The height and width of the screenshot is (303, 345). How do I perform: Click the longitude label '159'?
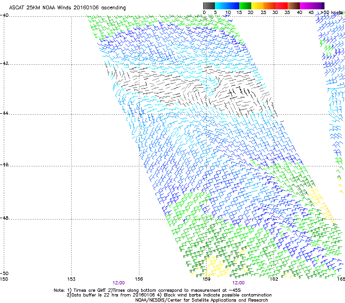pos(206,279)
